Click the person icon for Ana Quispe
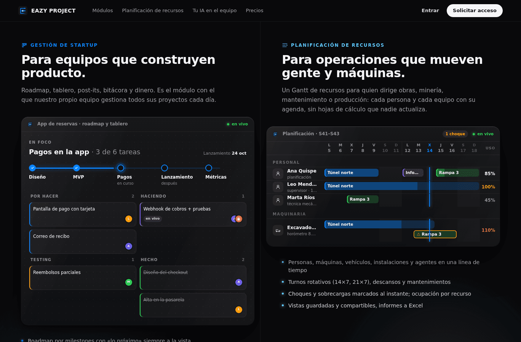The image size is (521, 342). coord(278,174)
